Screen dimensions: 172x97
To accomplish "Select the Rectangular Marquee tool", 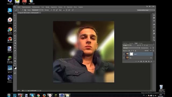I will pos(15,18).
